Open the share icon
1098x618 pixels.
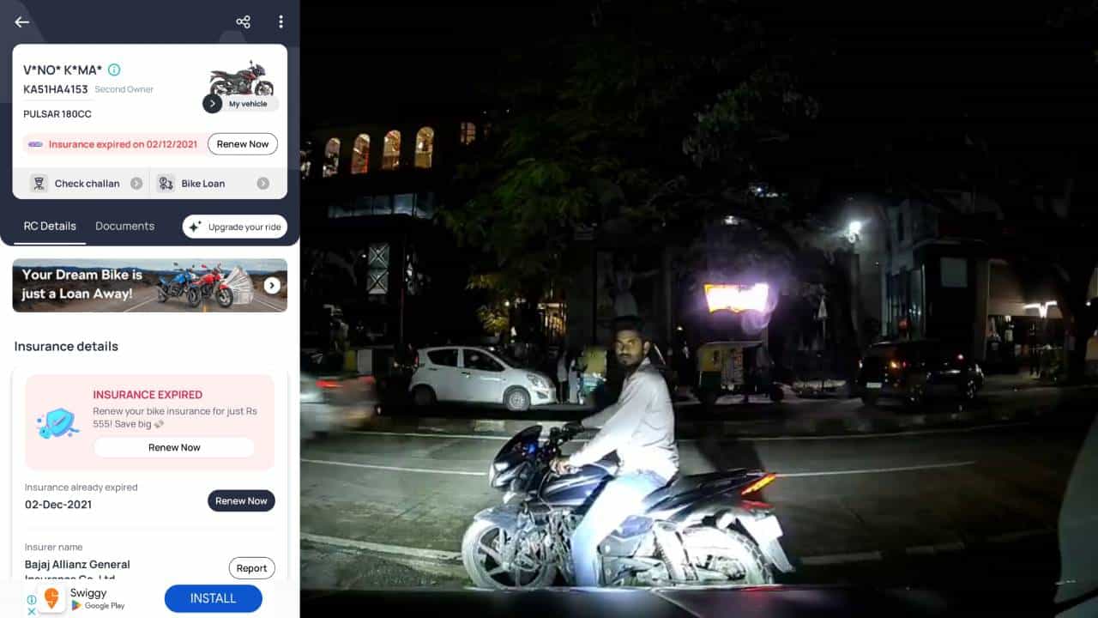click(x=244, y=22)
